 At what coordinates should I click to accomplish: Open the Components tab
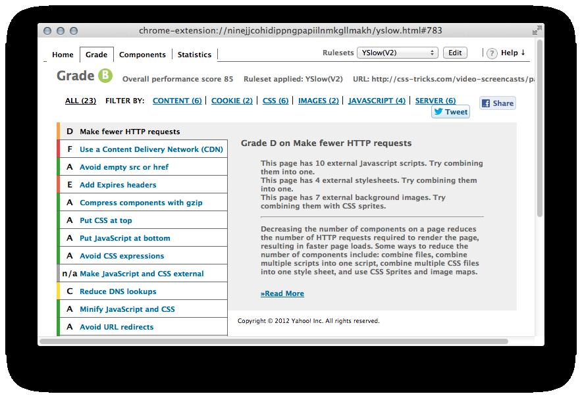pyautogui.click(x=142, y=55)
